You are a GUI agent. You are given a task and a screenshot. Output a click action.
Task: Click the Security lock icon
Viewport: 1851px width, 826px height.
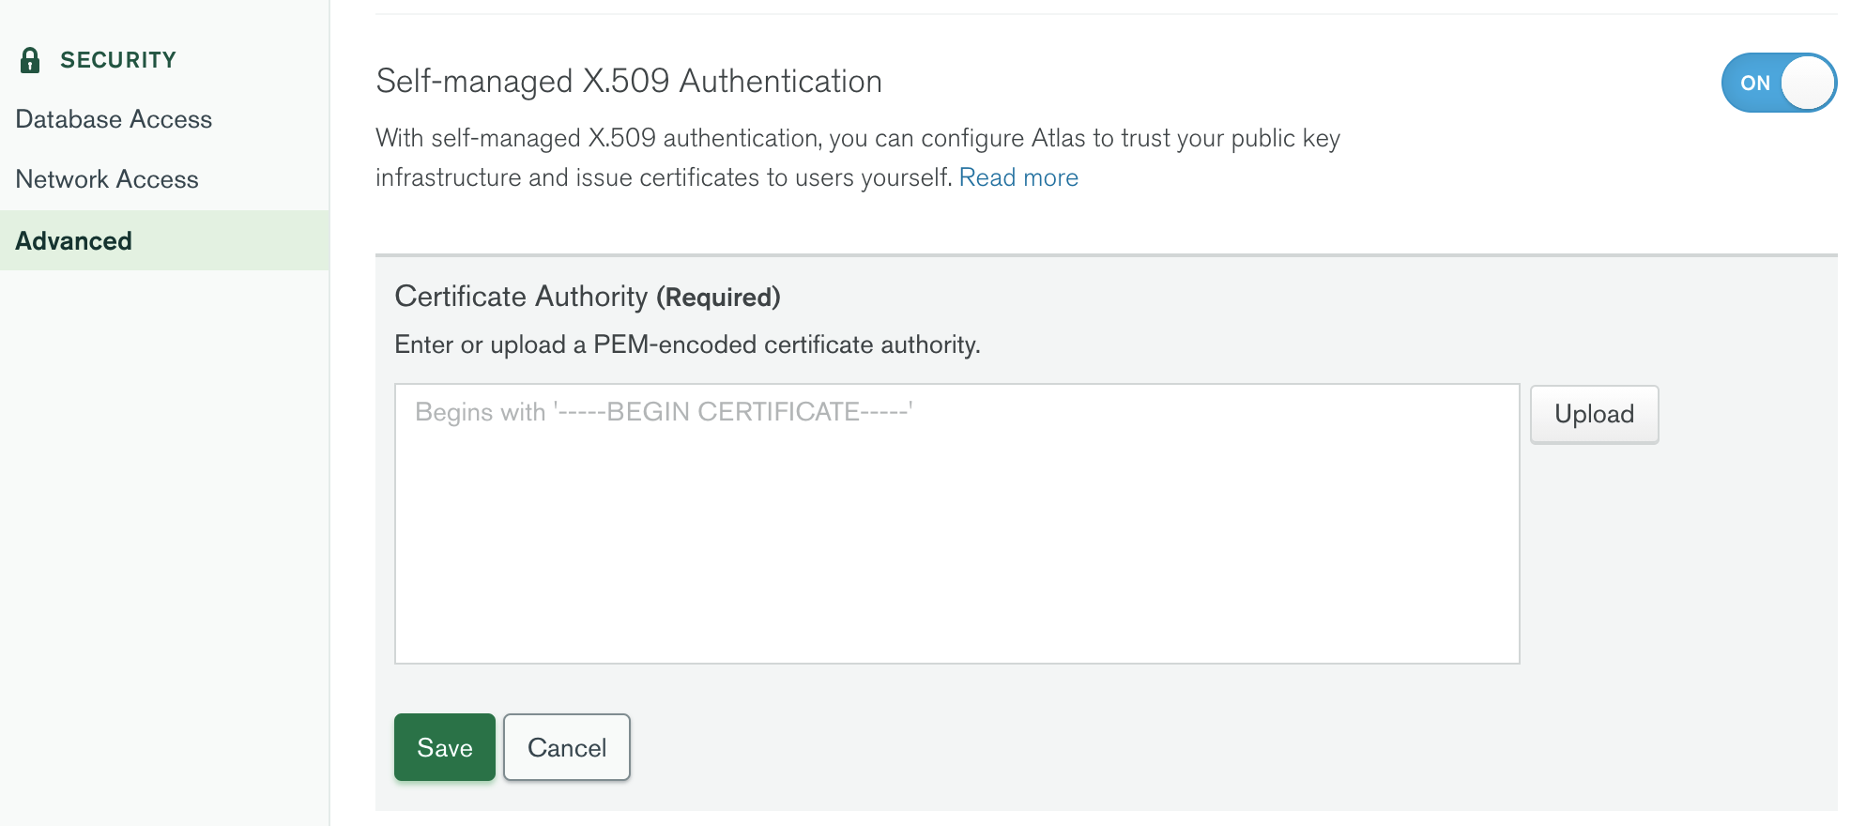[x=30, y=60]
